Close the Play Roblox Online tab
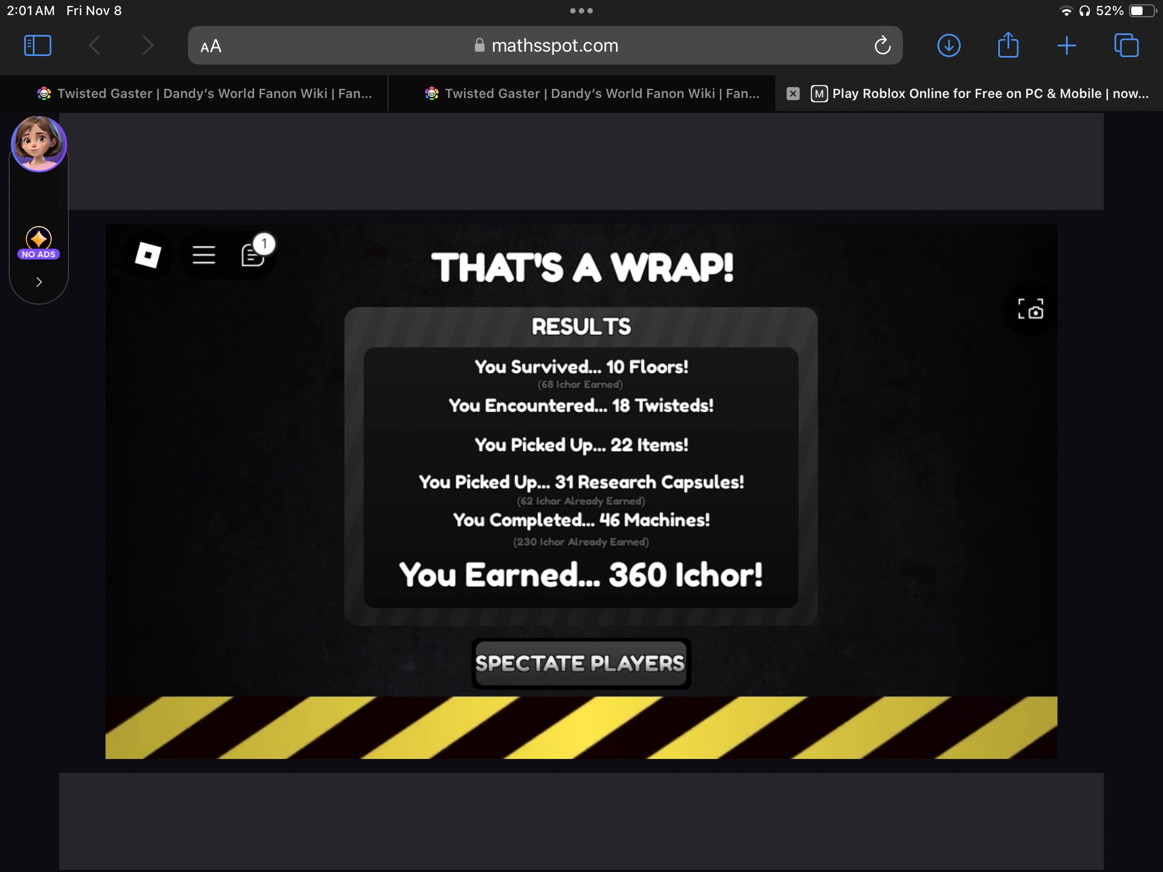Viewport: 1163px width, 872px height. pos(793,94)
